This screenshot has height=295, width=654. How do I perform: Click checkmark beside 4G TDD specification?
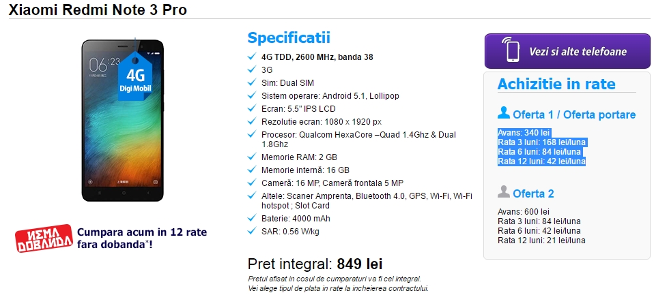(x=252, y=57)
